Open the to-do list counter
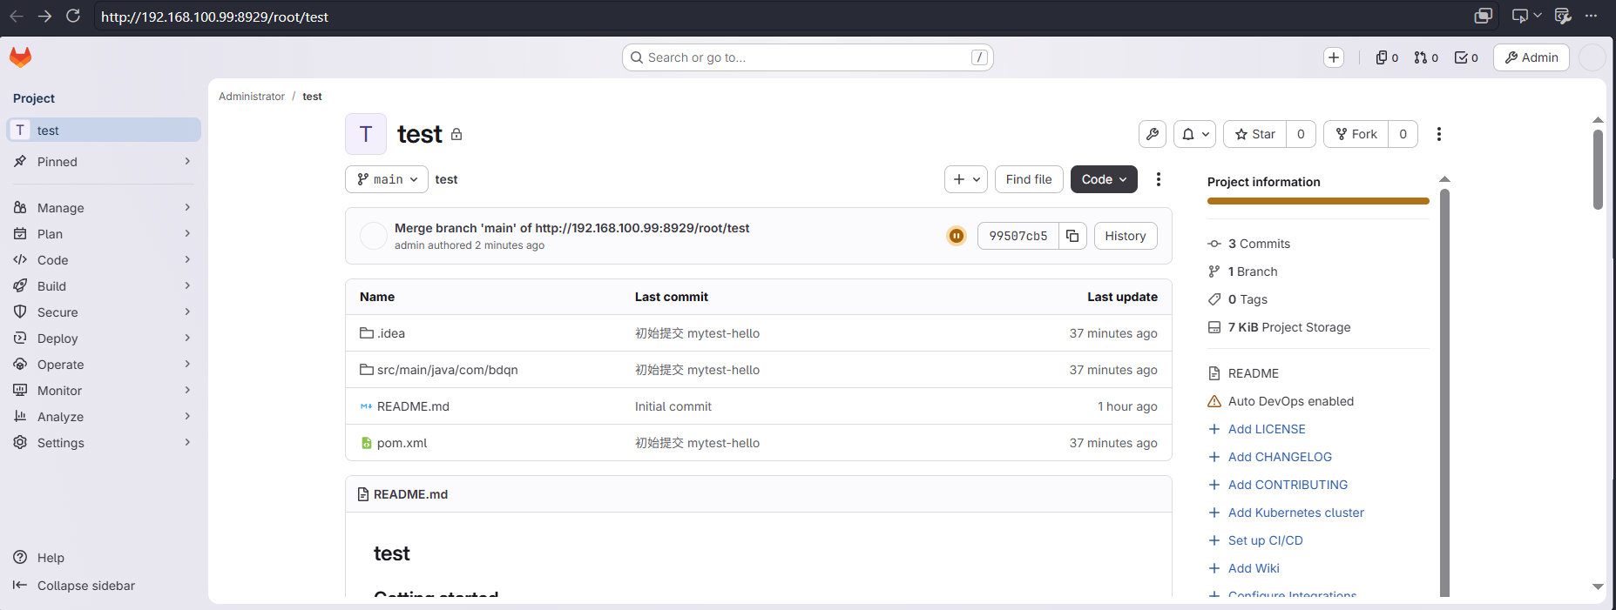This screenshot has width=1616, height=610. pyautogui.click(x=1466, y=57)
